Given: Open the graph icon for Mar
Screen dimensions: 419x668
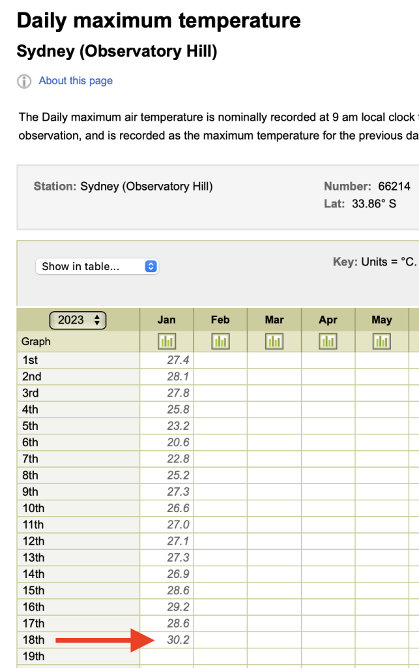Looking at the screenshot, I should tap(274, 341).
